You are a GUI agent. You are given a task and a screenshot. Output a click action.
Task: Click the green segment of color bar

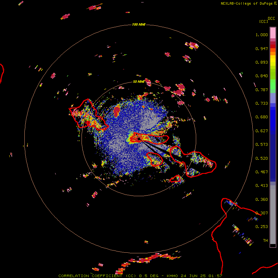[x=273, y=84]
